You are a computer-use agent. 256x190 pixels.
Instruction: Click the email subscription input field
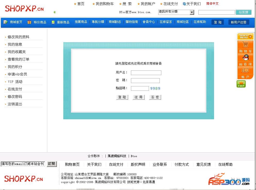(x=23, y=164)
